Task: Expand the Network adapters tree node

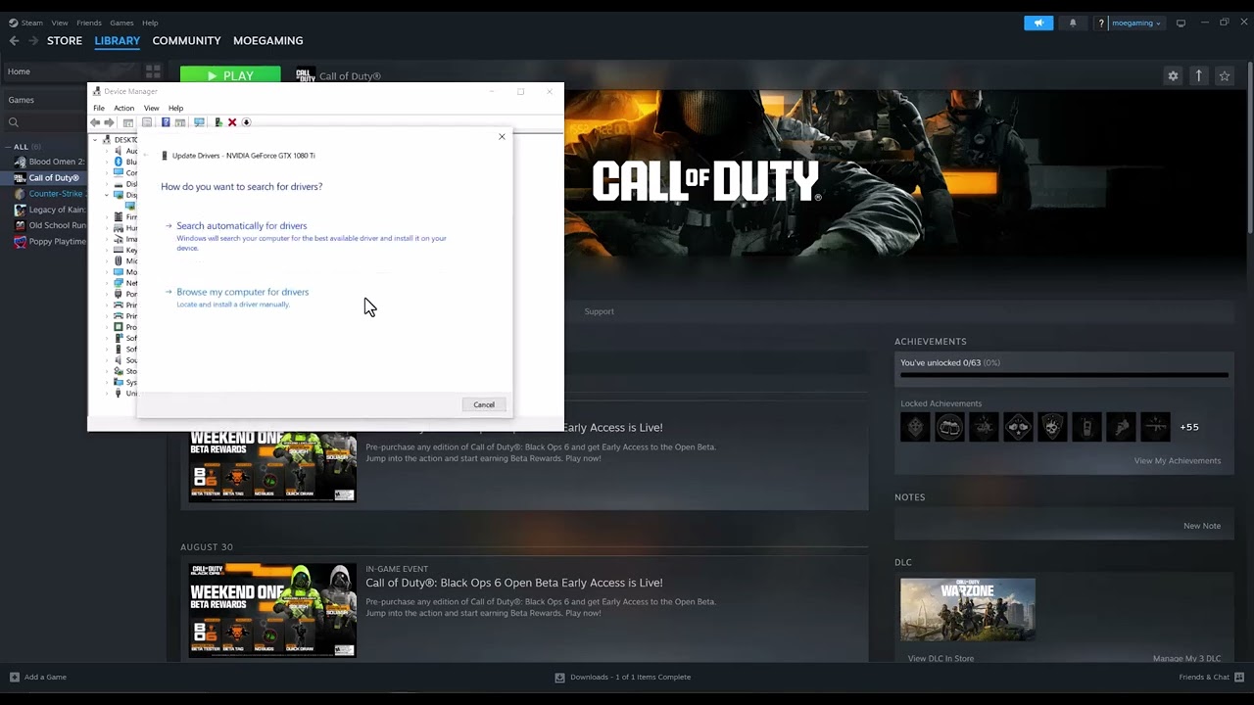Action: click(x=106, y=283)
